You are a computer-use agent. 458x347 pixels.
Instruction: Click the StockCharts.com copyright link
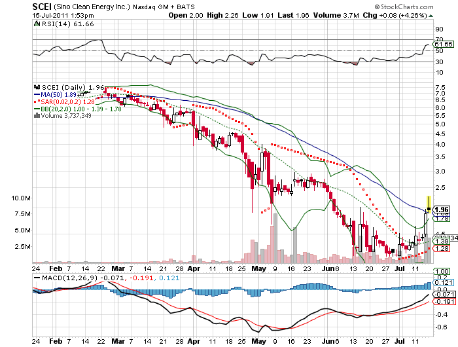pyautogui.click(x=404, y=7)
